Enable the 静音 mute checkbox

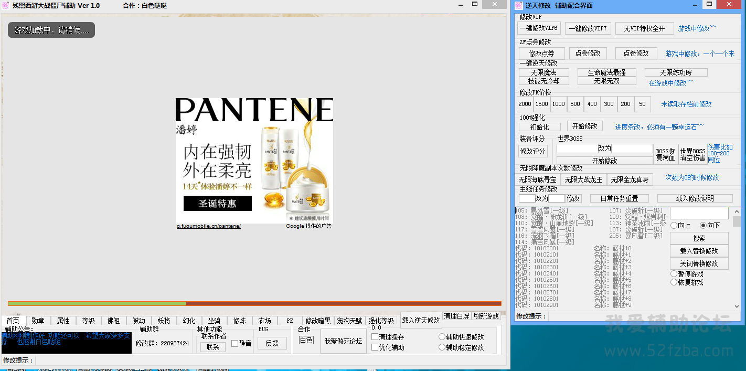(x=235, y=344)
